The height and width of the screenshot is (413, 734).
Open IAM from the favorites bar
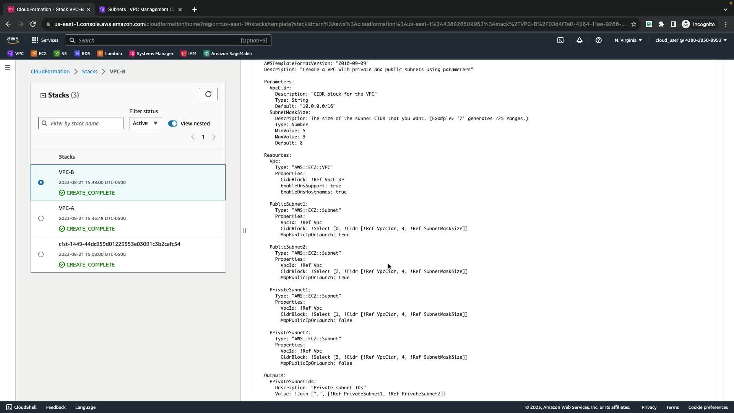click(188, 54)
